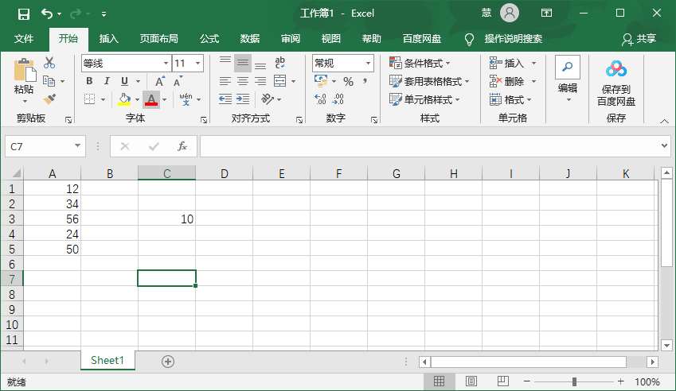Click the Insert Function fx icon

click(x=182, y=146)
